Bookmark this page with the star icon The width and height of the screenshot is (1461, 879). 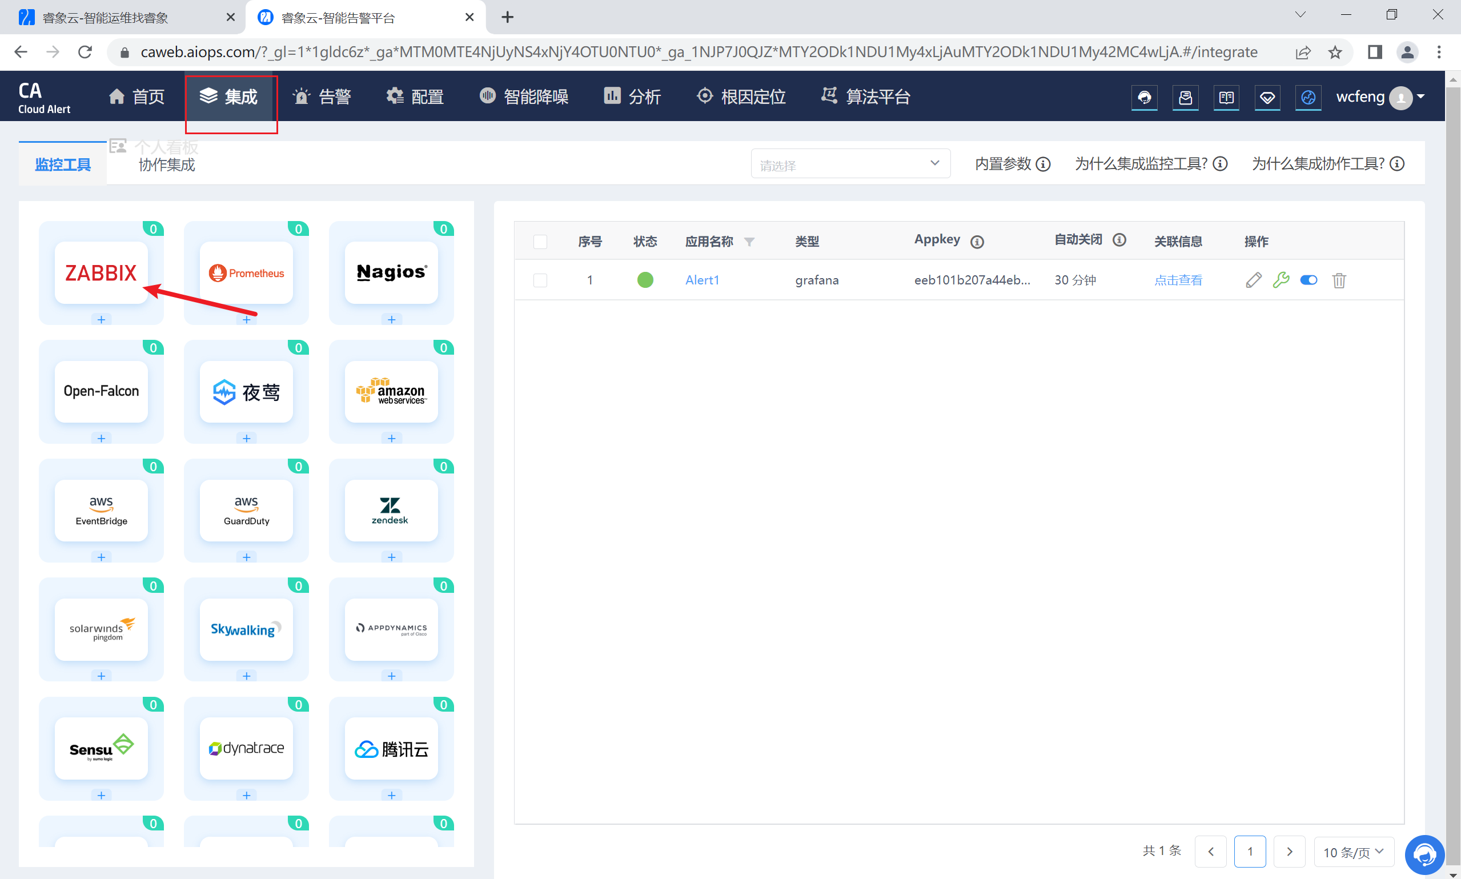click(x=1335, y=52)
